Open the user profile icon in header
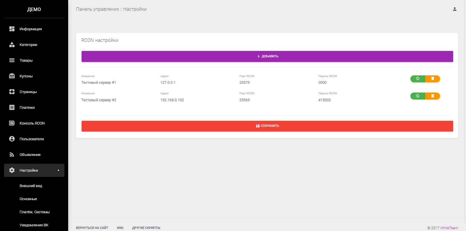This screenshot has width=466, height=231. (x=455, y=9)
